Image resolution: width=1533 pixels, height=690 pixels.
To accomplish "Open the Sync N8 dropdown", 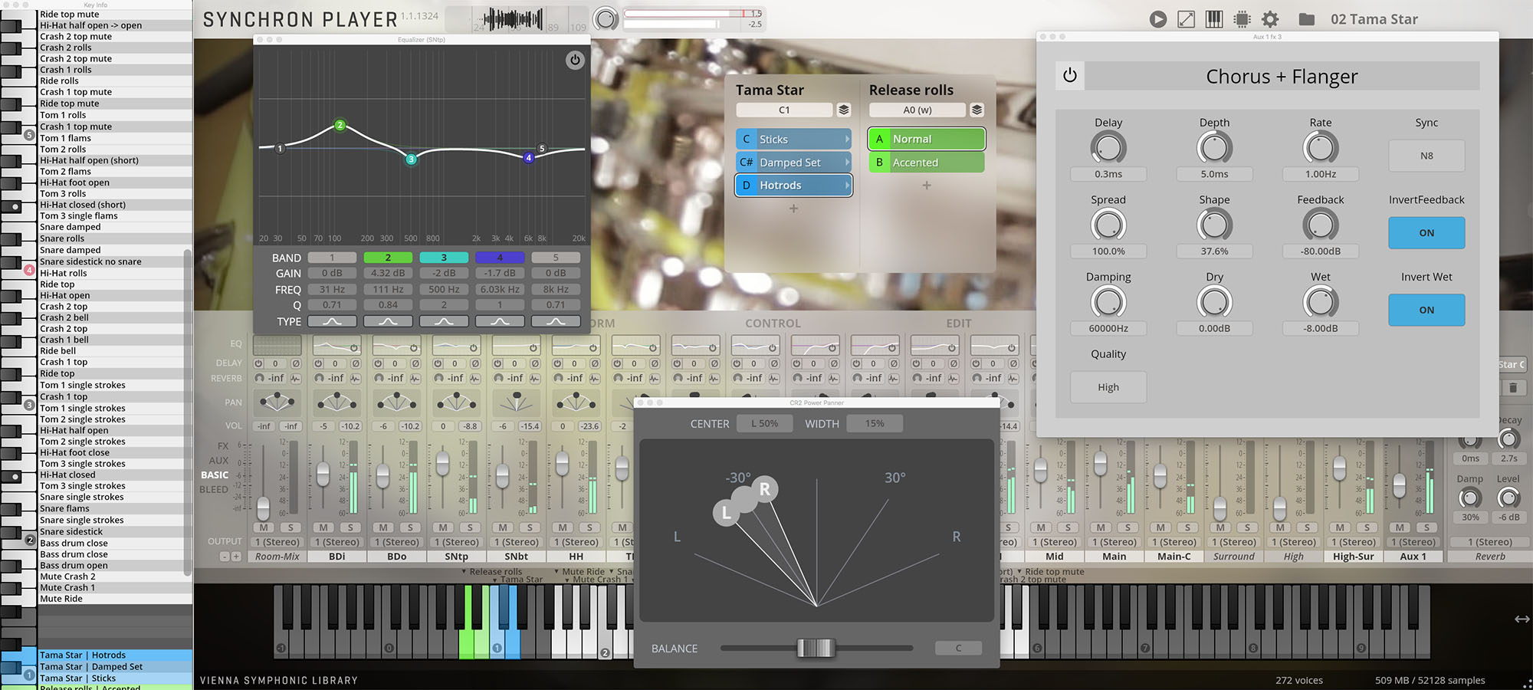I will tap(1426, 156).
